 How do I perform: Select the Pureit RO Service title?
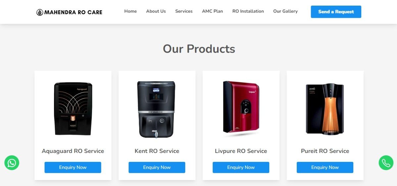tap(325, 151)
